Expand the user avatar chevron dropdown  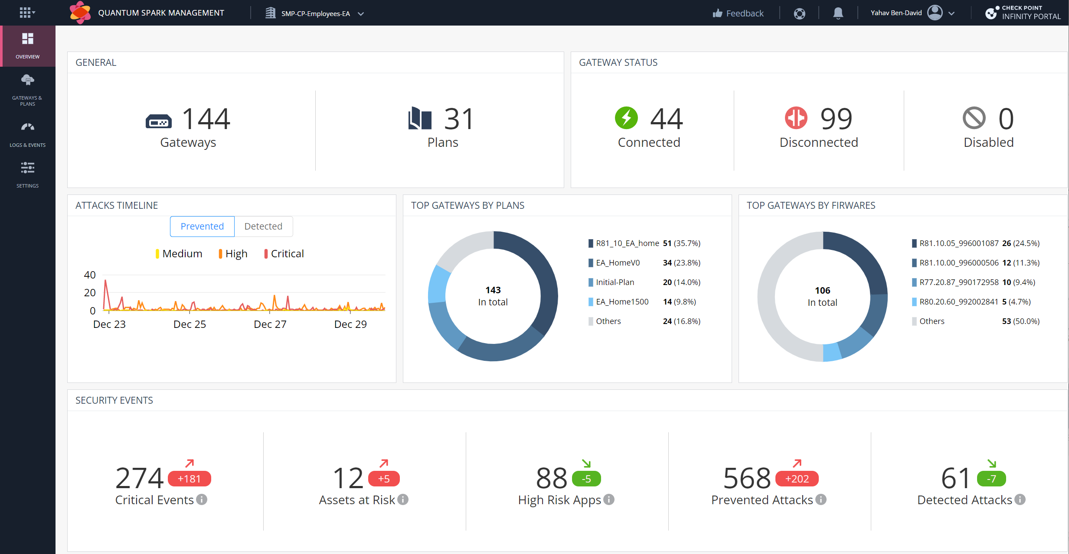952,13
